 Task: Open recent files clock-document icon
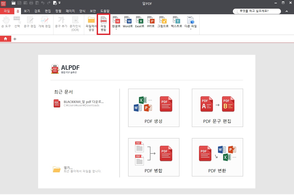[x=55, y=3]
